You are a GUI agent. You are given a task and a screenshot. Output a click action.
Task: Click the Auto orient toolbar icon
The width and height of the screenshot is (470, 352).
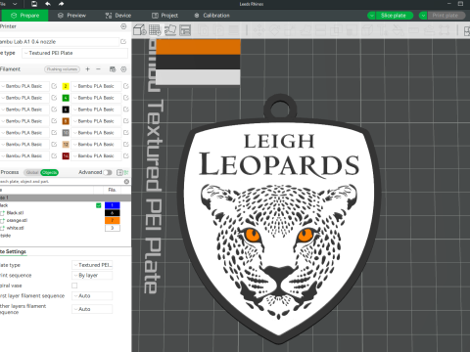tap(170, 30)
